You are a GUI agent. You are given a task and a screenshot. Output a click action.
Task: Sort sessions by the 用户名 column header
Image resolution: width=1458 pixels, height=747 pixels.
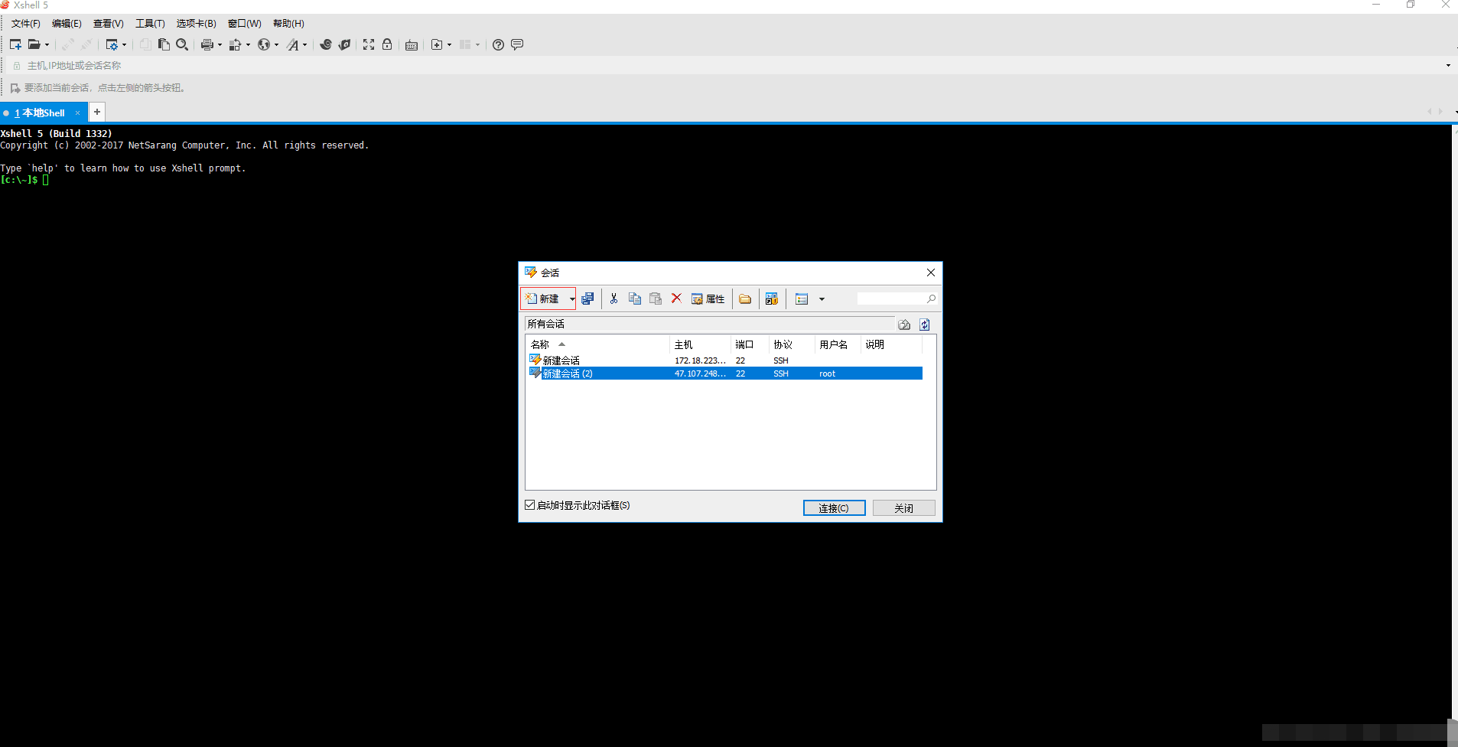(x=838, y=344)
